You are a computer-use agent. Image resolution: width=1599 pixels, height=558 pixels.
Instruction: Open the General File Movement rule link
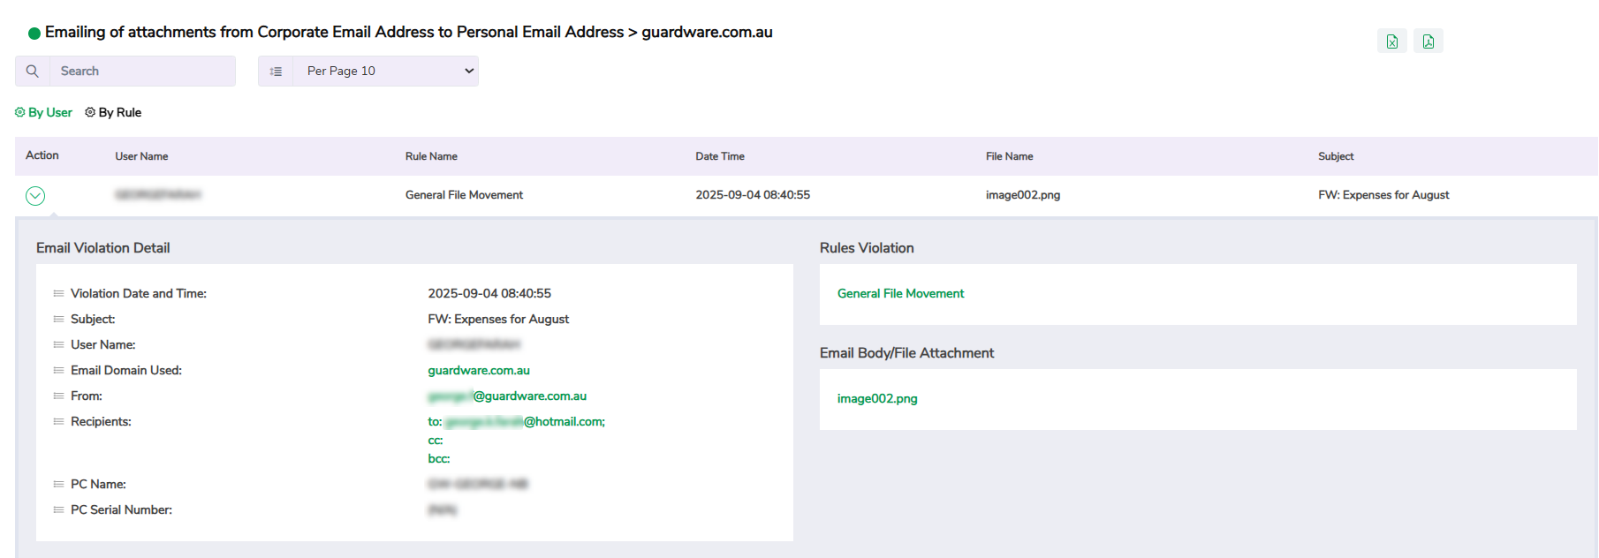[x=900, y=293]
